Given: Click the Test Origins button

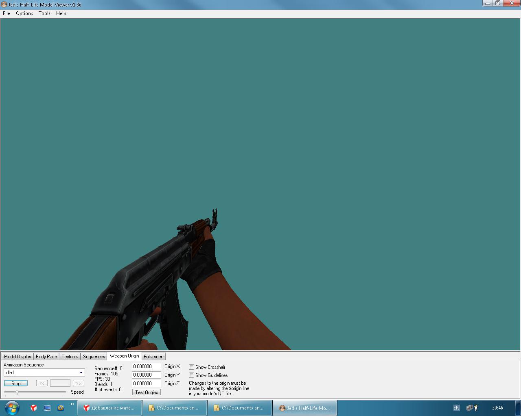Looking at the screenshot, I should click(x=147, y=392).
